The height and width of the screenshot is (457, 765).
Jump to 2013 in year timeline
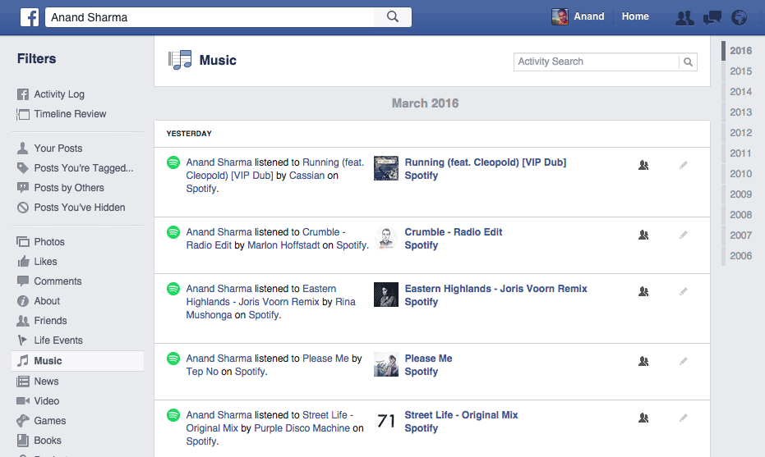click(740, 112)
